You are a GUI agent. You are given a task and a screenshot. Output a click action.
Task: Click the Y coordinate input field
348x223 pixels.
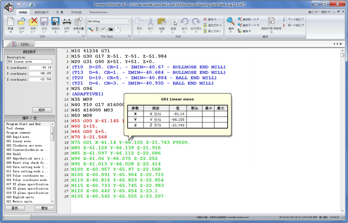coord(41,73)
